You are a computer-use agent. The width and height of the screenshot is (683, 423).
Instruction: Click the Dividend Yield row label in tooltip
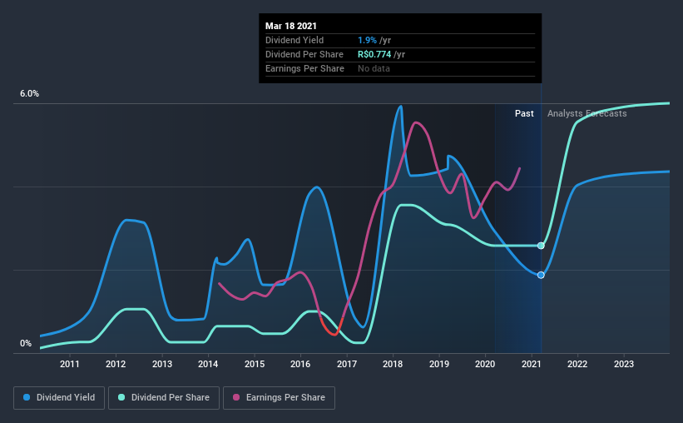[294, 40]
